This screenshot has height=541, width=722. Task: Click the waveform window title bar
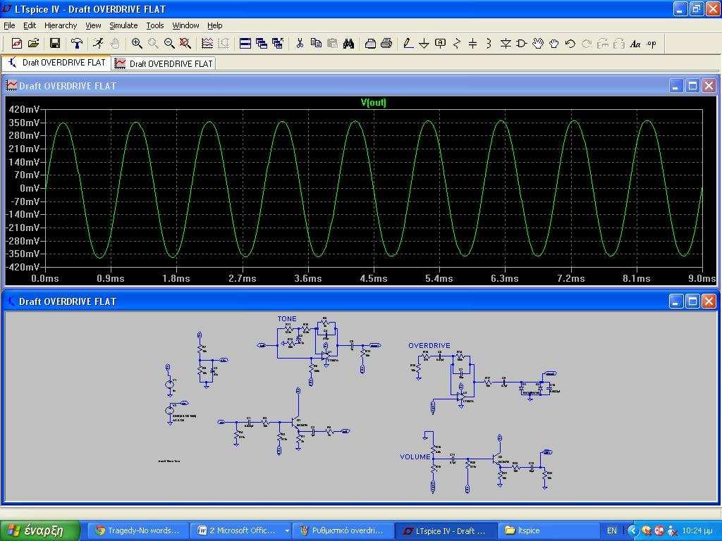pos(361,85)
